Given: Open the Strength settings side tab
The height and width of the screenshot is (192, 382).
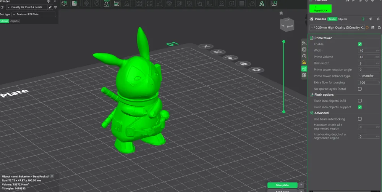Looking at the screenshot, I should 304,50.
